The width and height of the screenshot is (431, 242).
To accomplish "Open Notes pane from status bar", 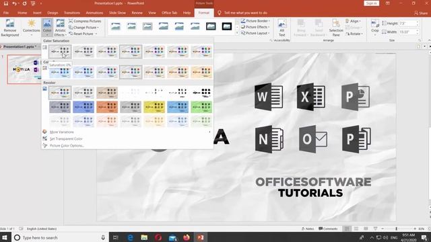I will point(308,229).
